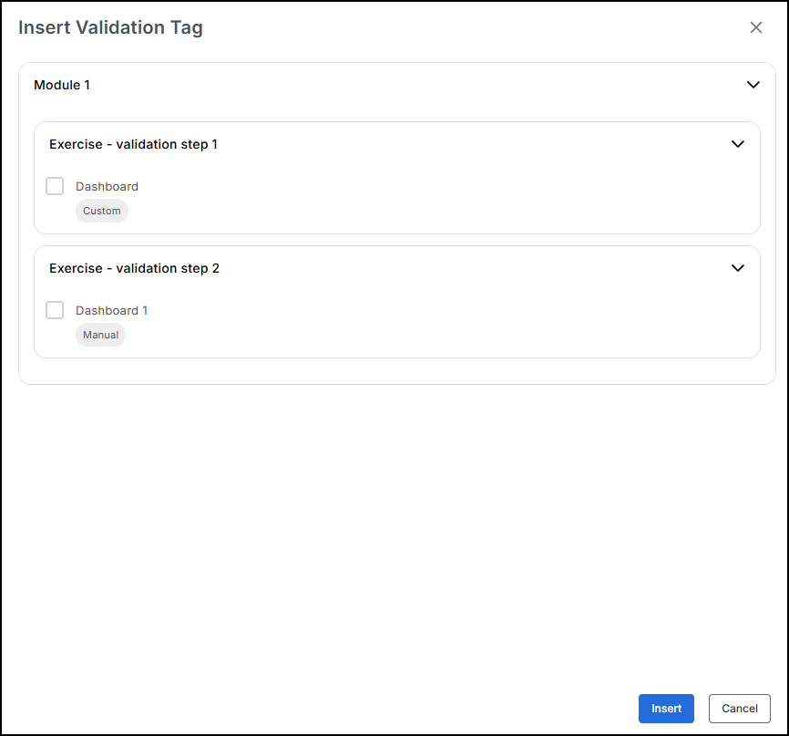Select the Dashboard 1 label text

pos(112,310)
